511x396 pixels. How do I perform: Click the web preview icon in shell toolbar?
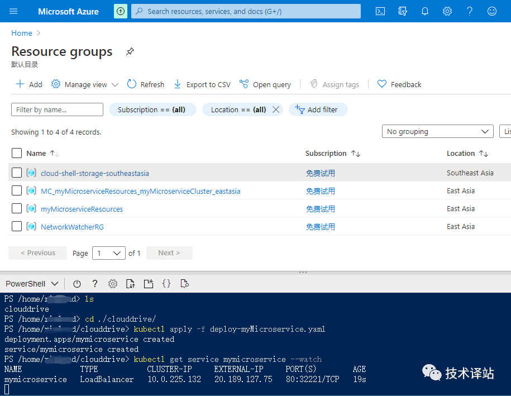184,284
